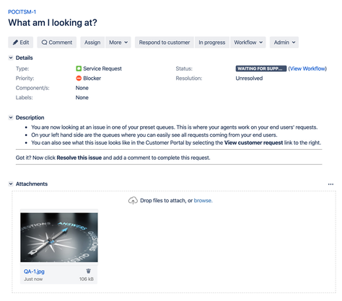Screen dimensions: 342x301
Task: Open the Workflow dropdown
Action: coord(248,42)
